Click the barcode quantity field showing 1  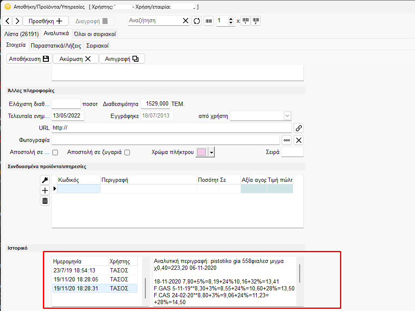(x=223, y=21)
